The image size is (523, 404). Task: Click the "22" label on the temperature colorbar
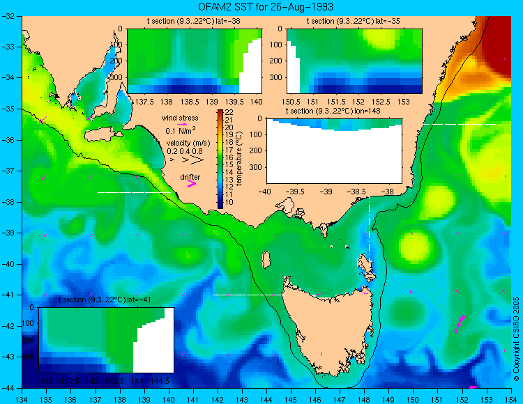[x=229, y=113]
